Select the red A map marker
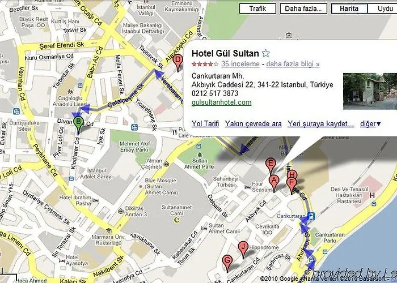 (274, 182)
